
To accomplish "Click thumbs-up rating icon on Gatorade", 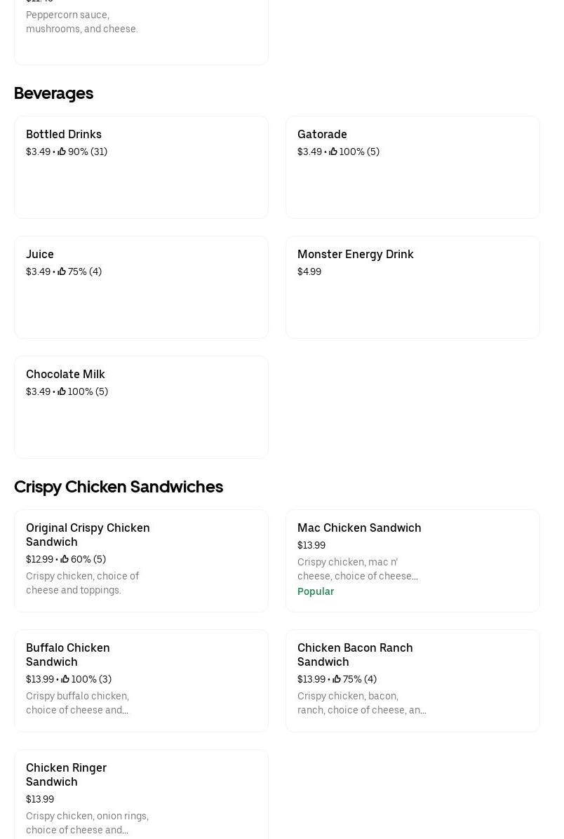I will [x=333, y=152].
